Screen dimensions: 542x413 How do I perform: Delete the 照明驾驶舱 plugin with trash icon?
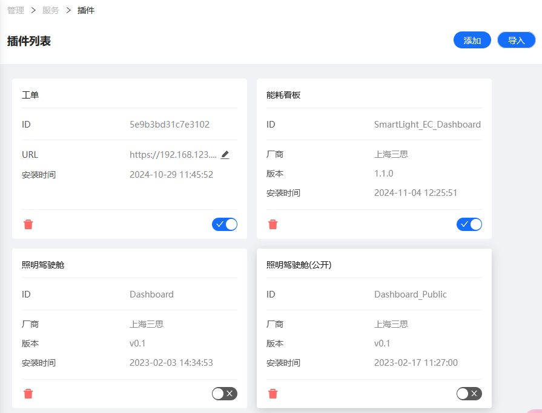coord(28,394)
